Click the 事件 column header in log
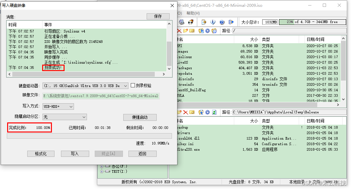Image resolution: width=351 pixels, height=189 pixels. pos(104,25)
